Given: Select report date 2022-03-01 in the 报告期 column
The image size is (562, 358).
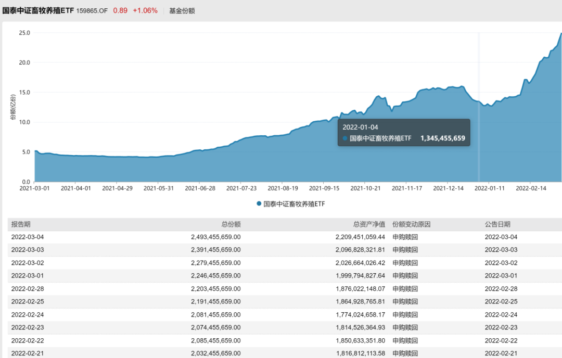Looking at the screenshot, I should pyautogui.click(x=28, y=276).
